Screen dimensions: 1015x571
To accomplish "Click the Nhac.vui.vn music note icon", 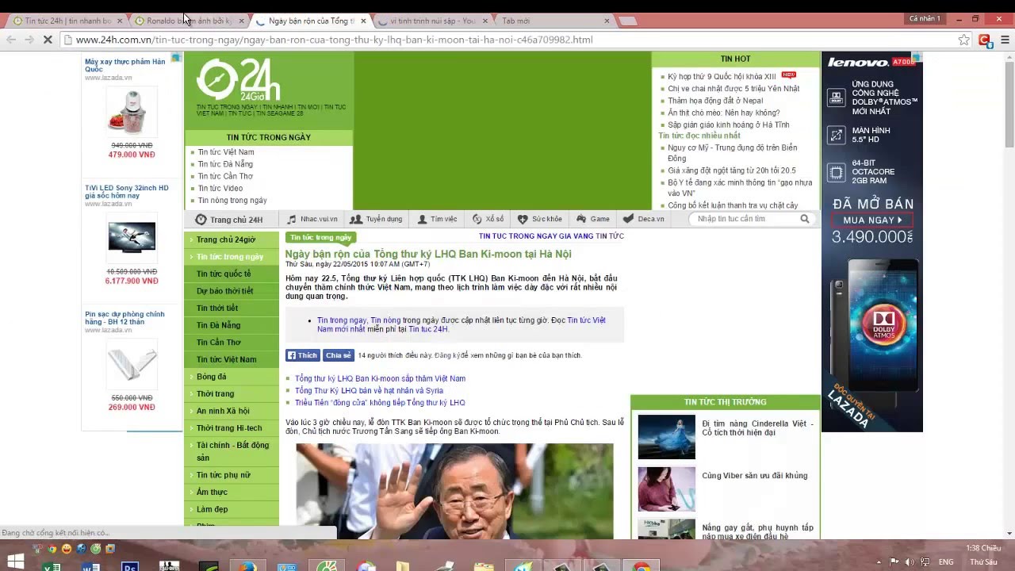I will [292, 219].
